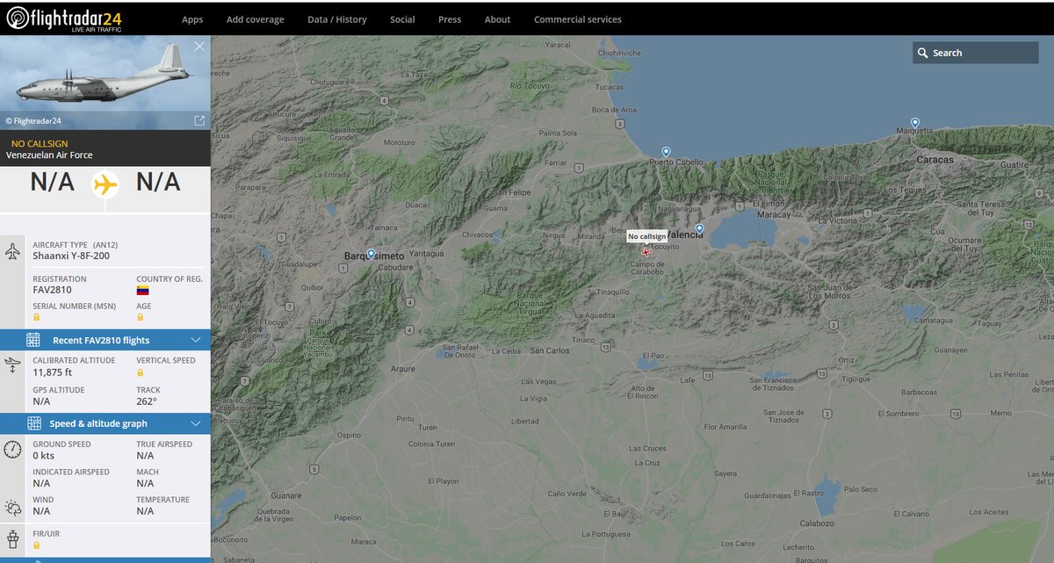Click locked Serial Number padlock
The width and height of the screenshot is (1054, 563).
pos(37,317)
